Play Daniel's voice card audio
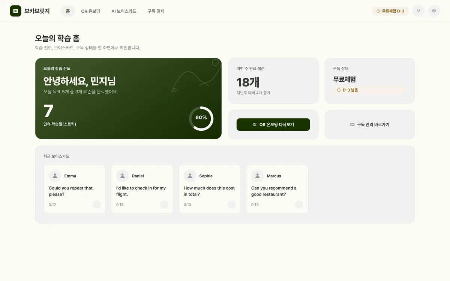Viewport: 450px width, 281px height. tap(164, 205)
